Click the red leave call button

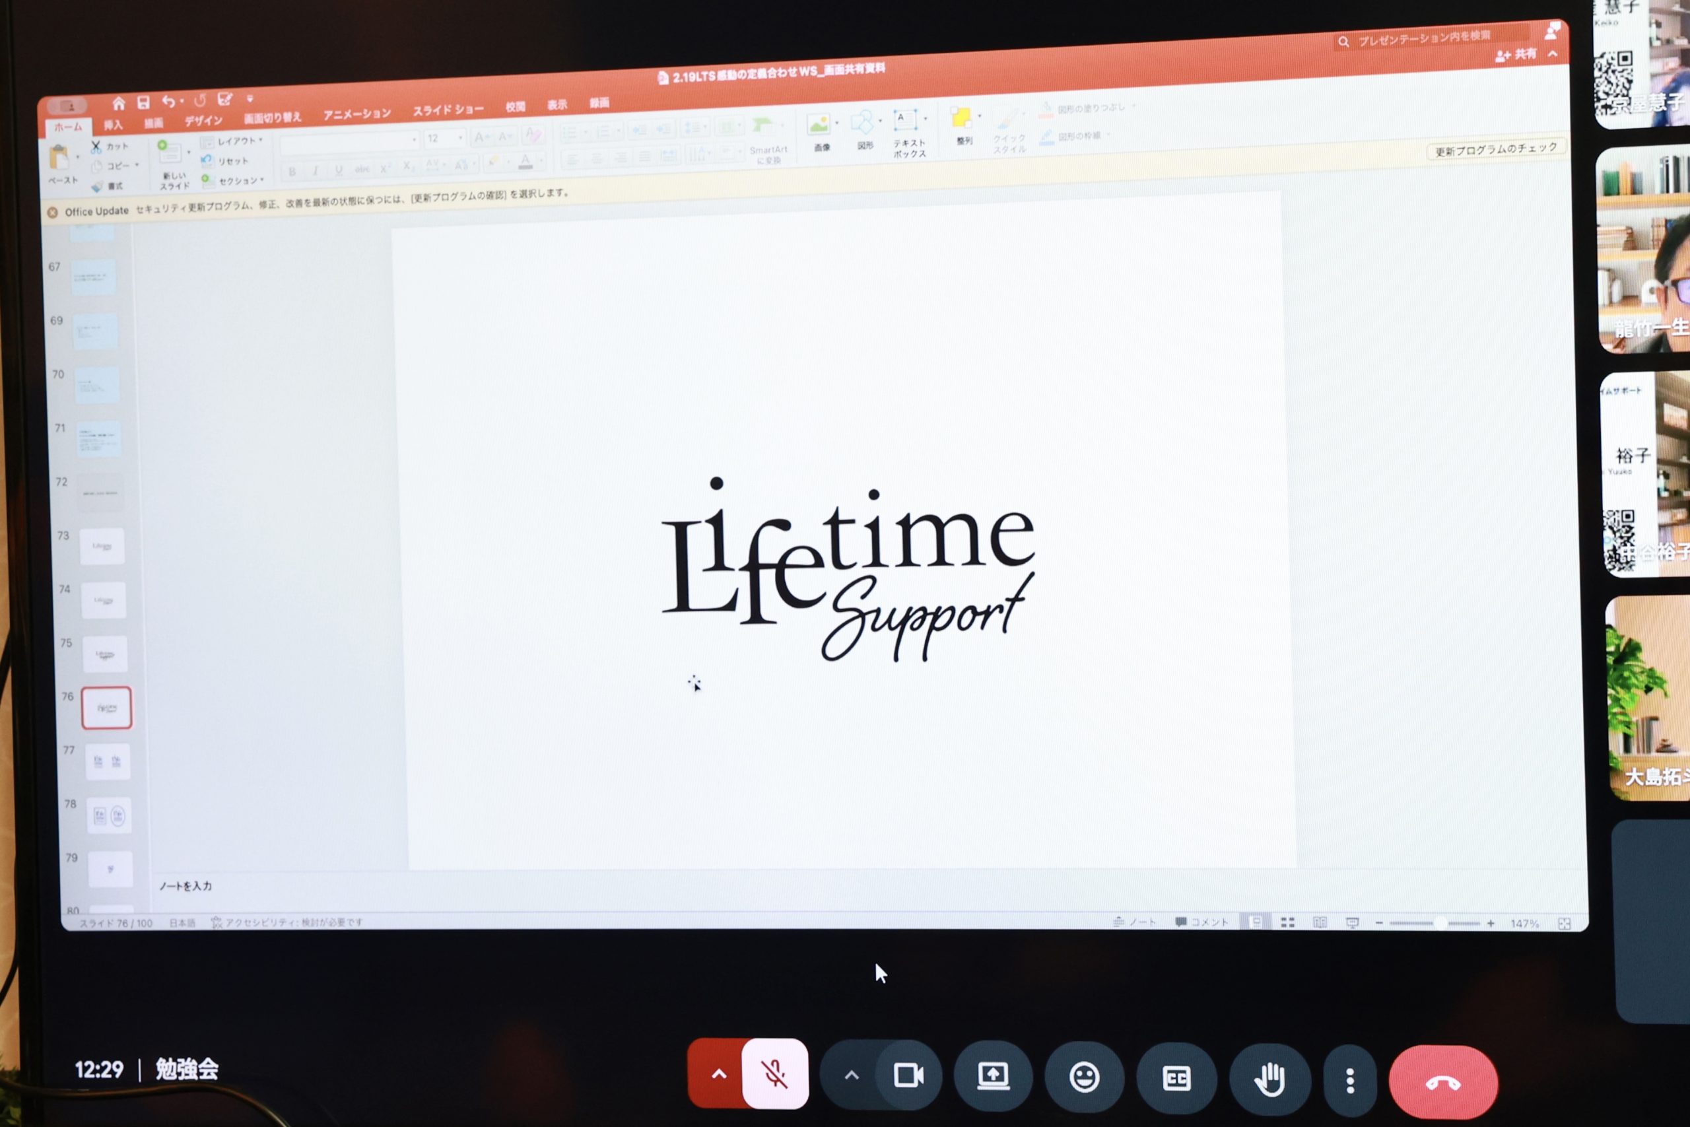[1442, 1083]
